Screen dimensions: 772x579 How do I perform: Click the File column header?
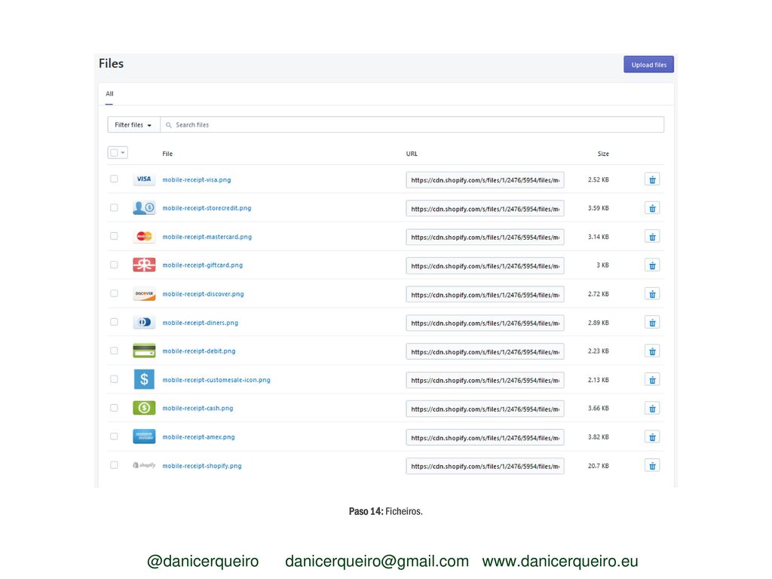tap(167, 154)
